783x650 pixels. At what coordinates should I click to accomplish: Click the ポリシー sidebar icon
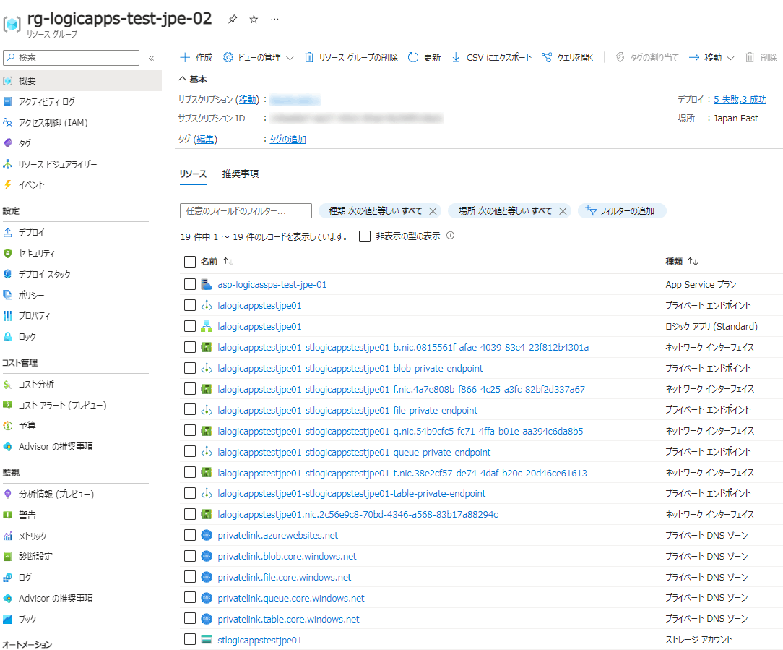(x=7, y=295)
